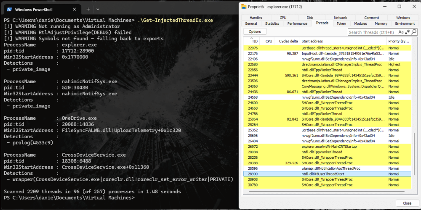The height and width of the screenshot is (210, 421).
Task: Click the horizontal scrollbar of thread list
Action: tap(327, 191)
